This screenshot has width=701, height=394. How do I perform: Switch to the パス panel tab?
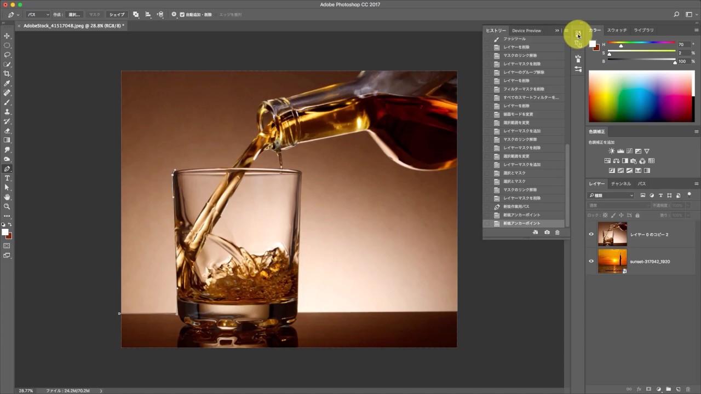tap(641, 184)
